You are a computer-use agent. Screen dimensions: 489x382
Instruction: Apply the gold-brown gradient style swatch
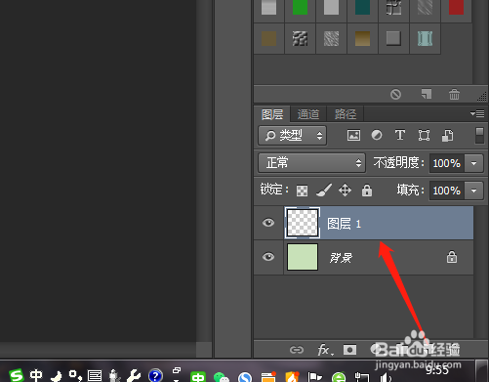(362, 38)
